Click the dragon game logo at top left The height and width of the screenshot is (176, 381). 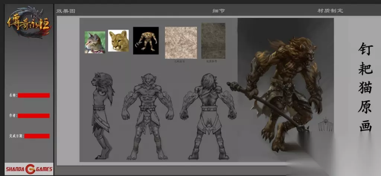click(28, 22)
